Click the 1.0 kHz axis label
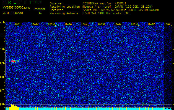174x110 pixels. (x=2, y=50)
